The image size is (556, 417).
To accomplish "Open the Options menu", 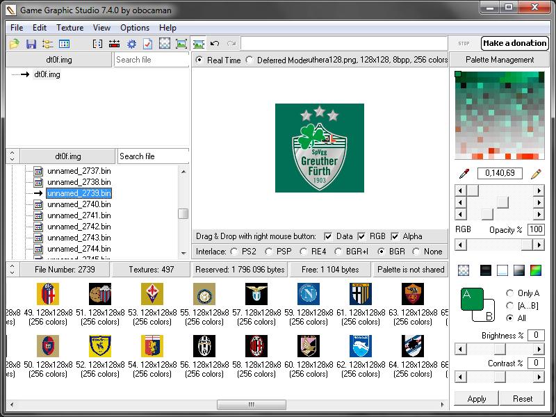I will [x=135, y=28].
